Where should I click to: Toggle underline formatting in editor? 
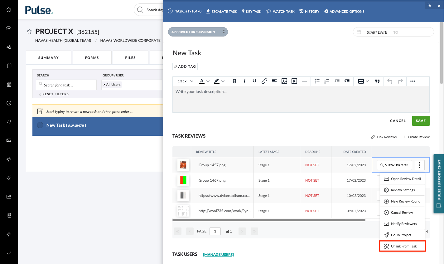coord(254,81)
